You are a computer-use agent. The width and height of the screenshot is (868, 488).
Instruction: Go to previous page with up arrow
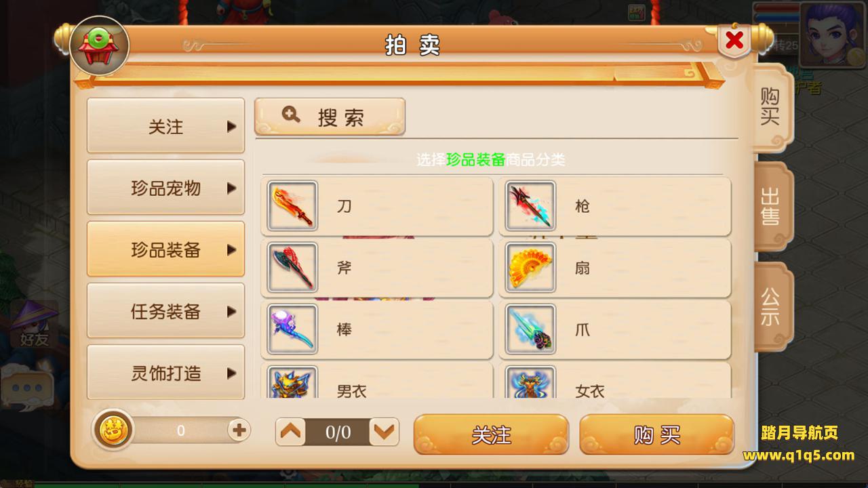(291, 432)
